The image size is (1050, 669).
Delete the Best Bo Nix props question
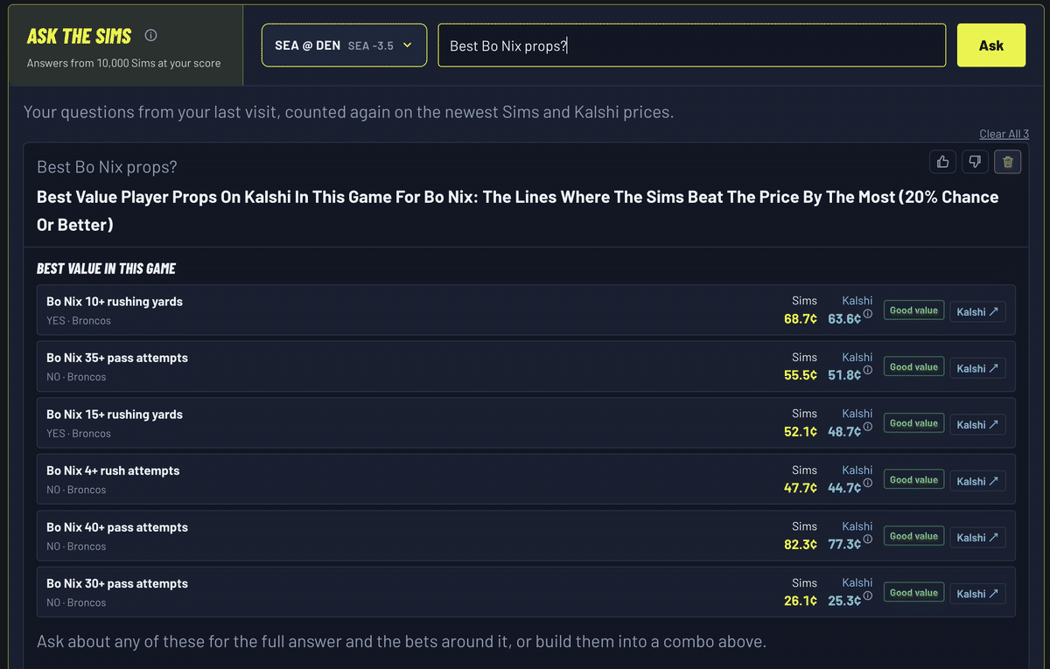pos(1007,162)
